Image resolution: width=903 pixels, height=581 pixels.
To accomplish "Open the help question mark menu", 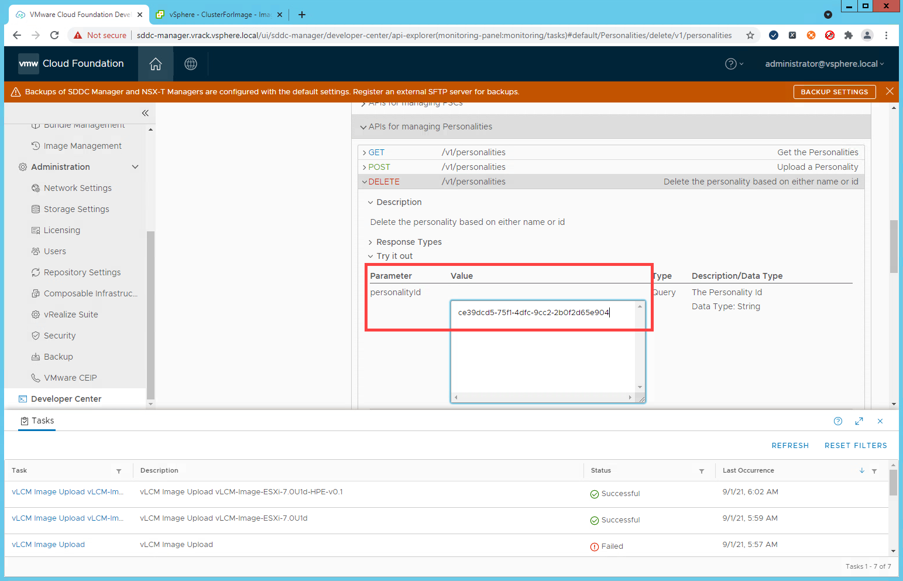I will point(734,64).
